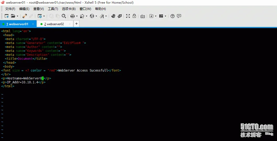
Task: Open the 查看(V) menu
Action: [x=39, y=9]
